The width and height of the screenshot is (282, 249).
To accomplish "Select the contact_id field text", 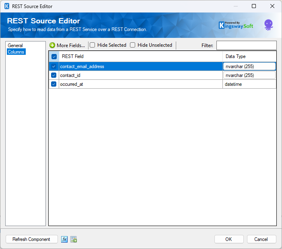I will [70, 75].
